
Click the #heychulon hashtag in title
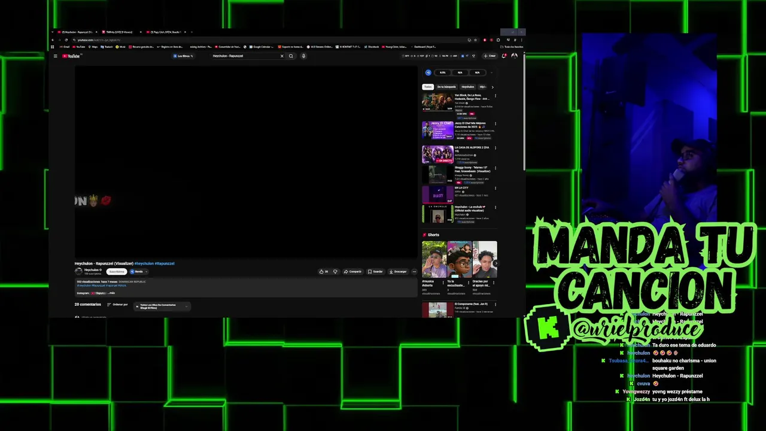(144, 263)
